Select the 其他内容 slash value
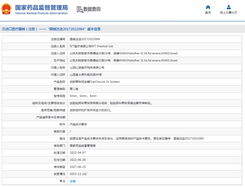 tap(70, 131)
